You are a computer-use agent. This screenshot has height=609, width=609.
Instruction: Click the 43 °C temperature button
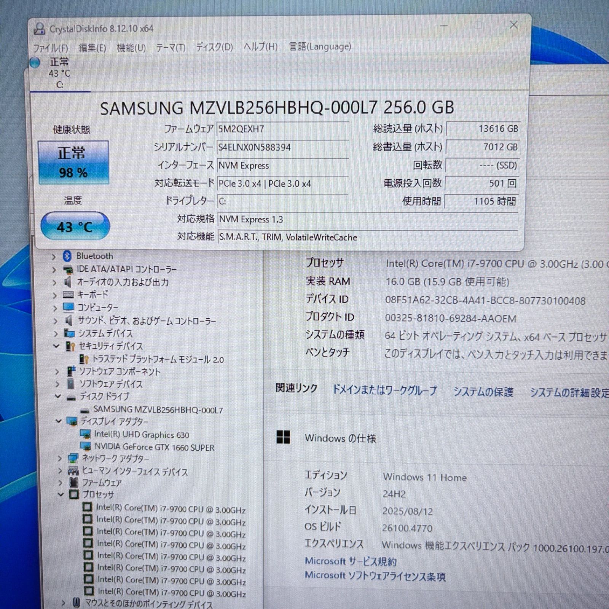[x=75, y=226]
